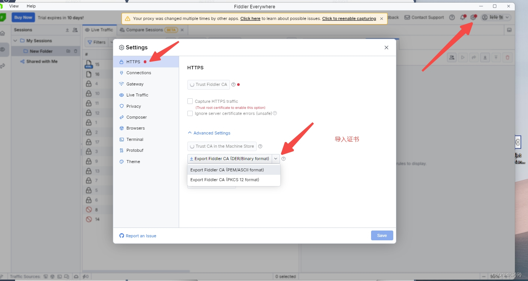Click the Save button in Settings
Viewport: 528px width, 281px height.
pyautogui.click(x=382, y=235)
